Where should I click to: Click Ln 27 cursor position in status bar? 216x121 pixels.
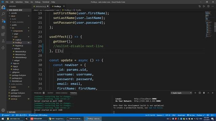tap(150, 115)
